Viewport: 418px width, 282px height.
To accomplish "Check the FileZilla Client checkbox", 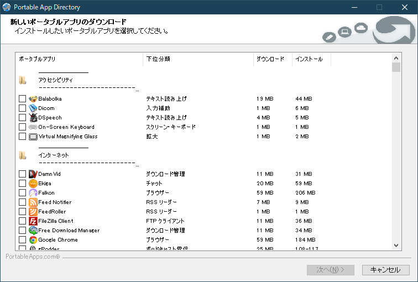I will point(22,221).
